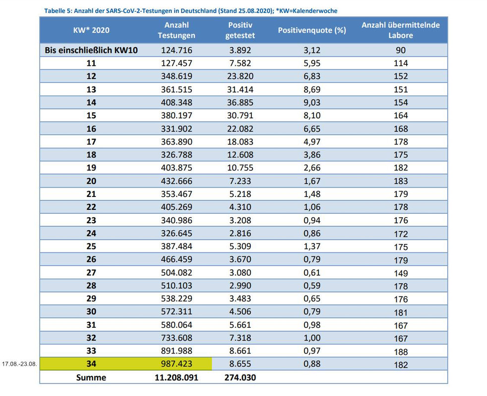Select calendar week 27 row label
The height and width of the screenshot is (396, 487).
(91, 273)
